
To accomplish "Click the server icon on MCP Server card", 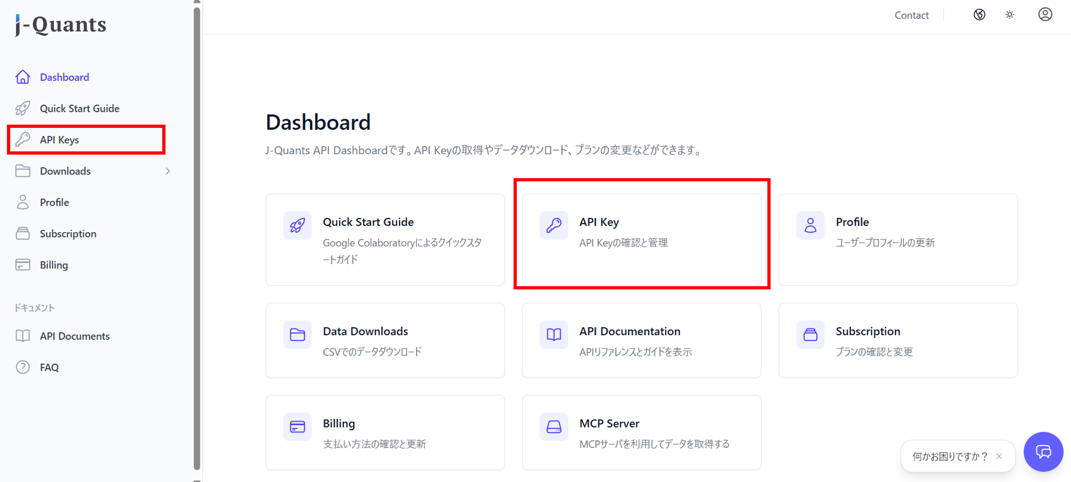I will (554, 427).
